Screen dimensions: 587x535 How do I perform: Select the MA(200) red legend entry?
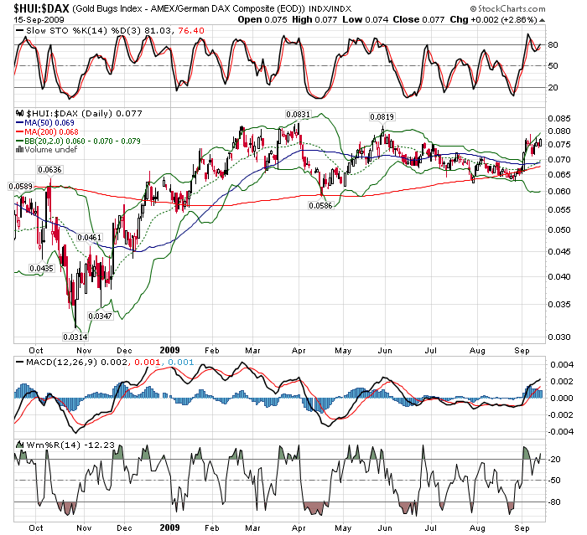[49, 132]
